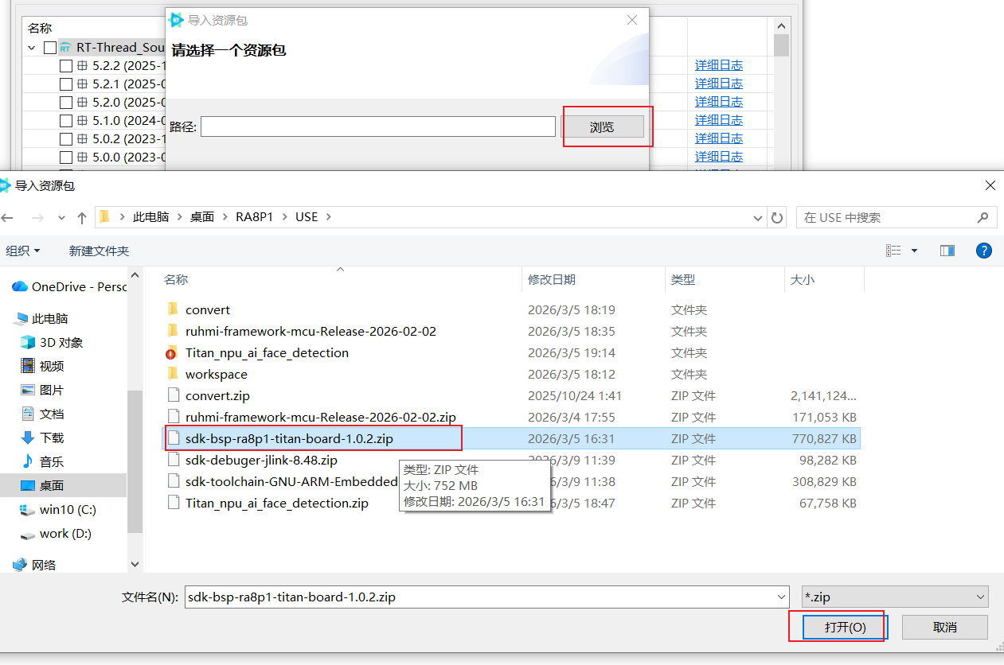
Task: Select Titan_npu_ai_face_detection.zip file
Action: (x=276, y=503)
